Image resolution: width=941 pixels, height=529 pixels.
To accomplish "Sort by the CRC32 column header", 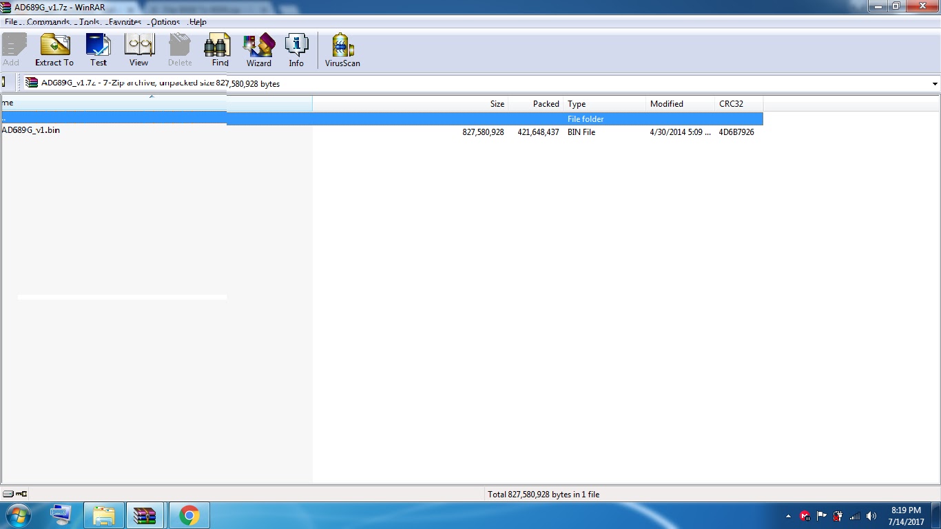I will [739, 103].
